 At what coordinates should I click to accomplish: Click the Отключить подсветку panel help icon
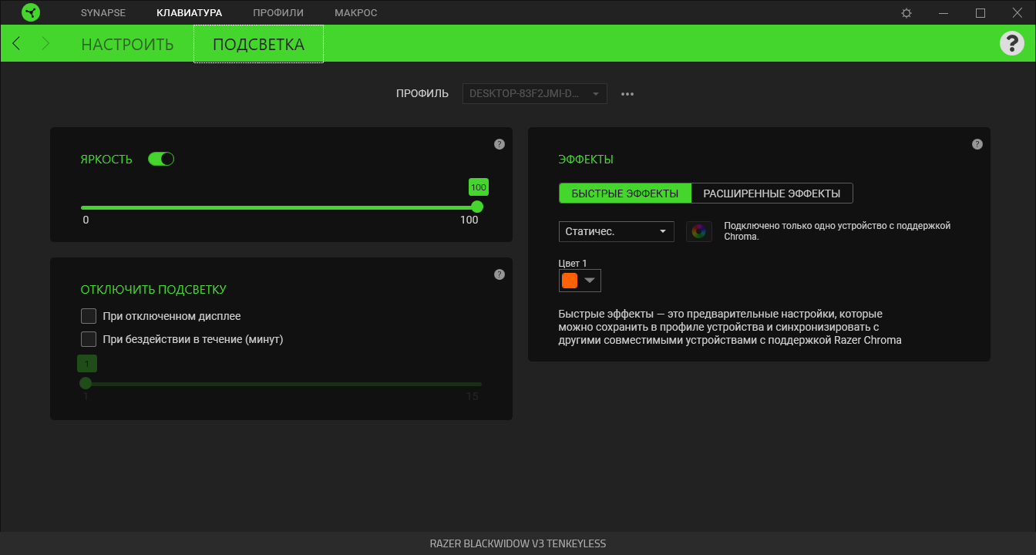(x=499, y=274)
